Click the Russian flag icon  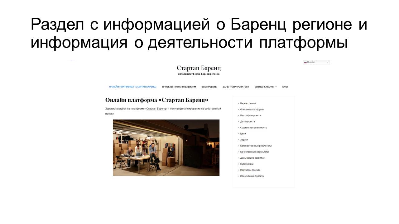305,62
